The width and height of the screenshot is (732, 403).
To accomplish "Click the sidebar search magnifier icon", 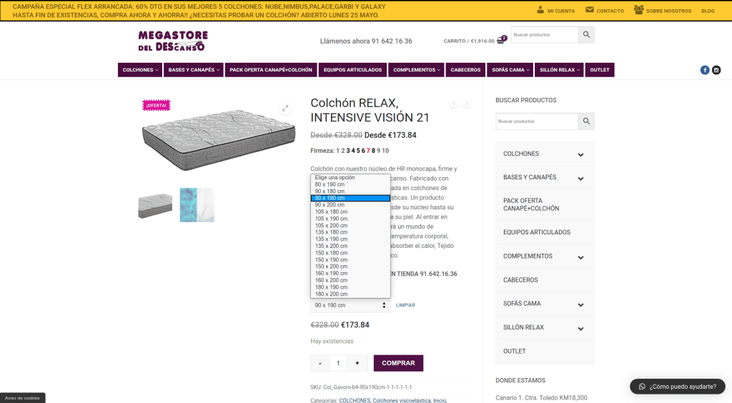I will coord(586,121).
